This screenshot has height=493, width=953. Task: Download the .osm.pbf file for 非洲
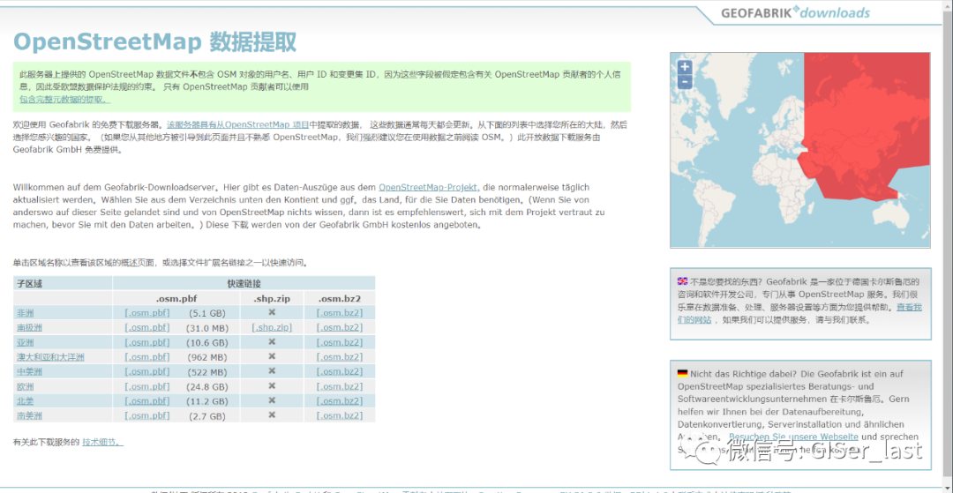[147, 313]
